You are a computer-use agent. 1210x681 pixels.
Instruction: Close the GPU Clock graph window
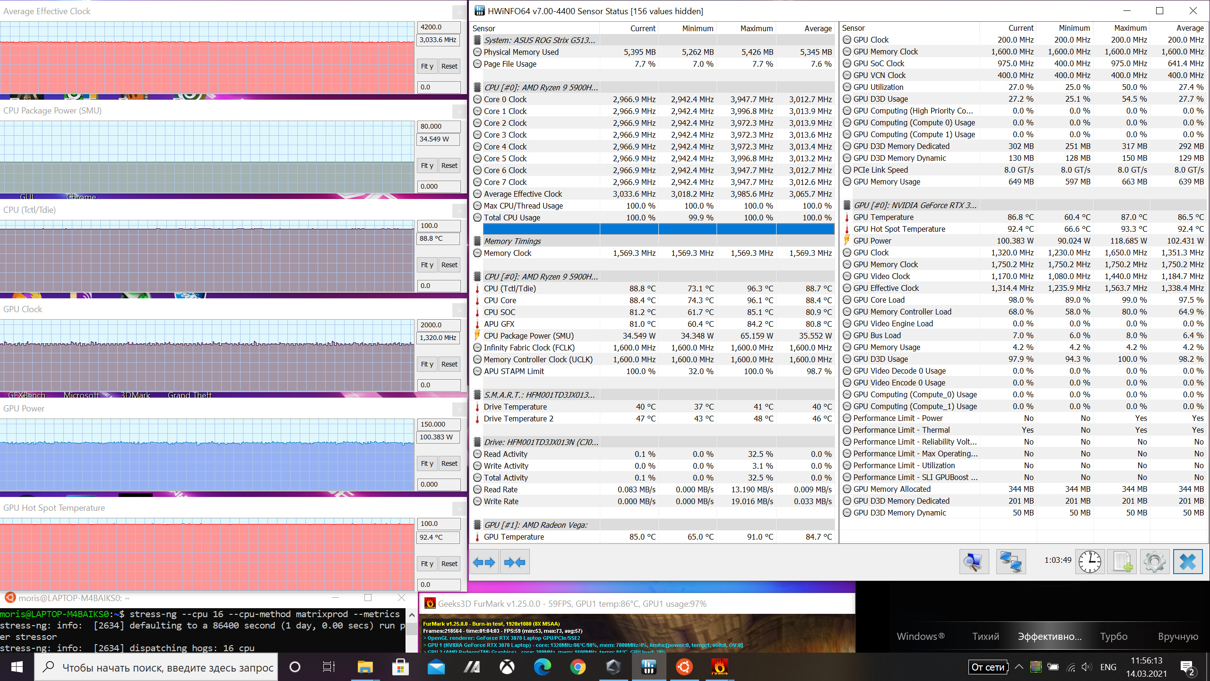[x=458, y=310]
